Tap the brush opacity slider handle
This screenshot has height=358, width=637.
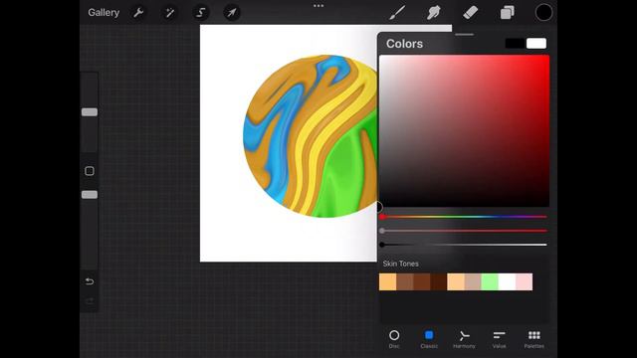(x=90, y=195)
